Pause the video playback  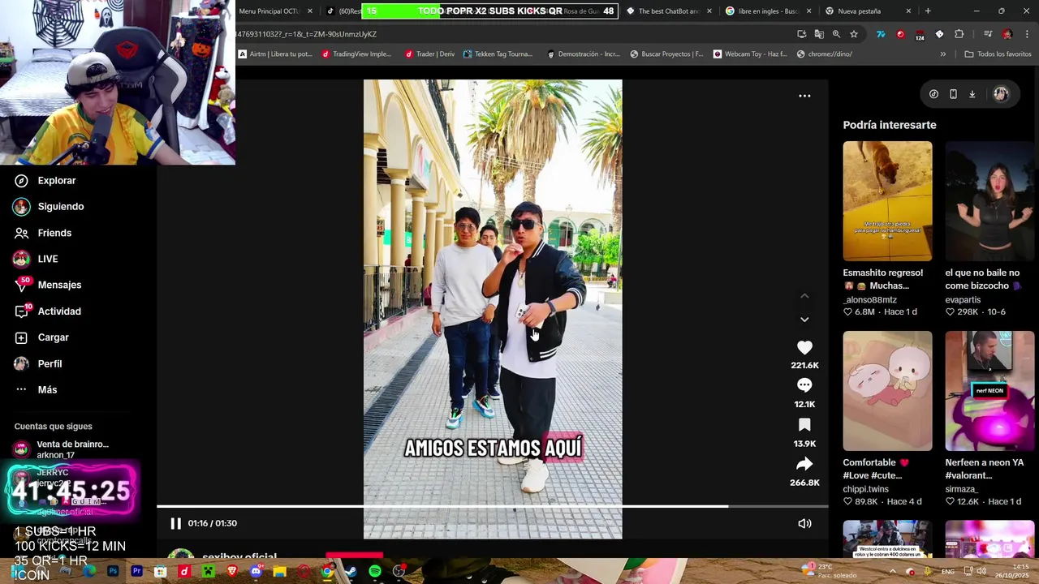[x=175, y=523]
